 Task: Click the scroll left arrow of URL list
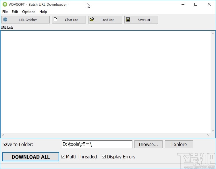(3, 135)
